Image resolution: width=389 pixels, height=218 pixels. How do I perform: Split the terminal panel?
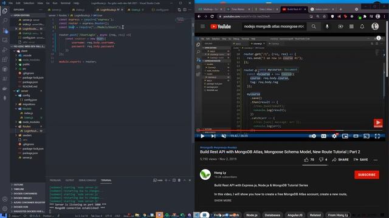(x=174, y=180)
